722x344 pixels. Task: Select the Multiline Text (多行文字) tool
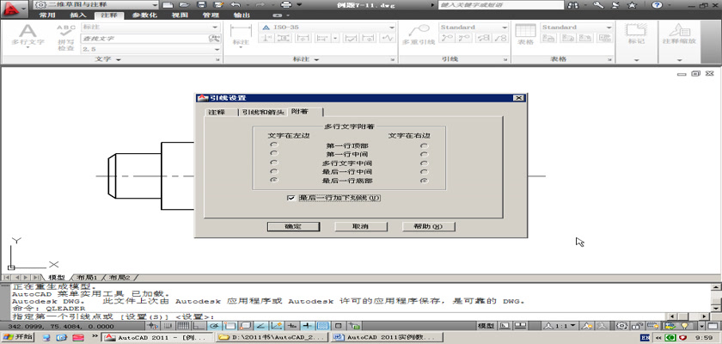coord(28,36)
